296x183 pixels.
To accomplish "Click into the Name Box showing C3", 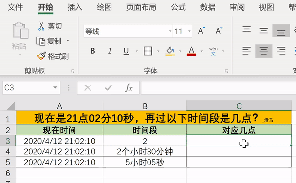I will click(x=27, y=88).
